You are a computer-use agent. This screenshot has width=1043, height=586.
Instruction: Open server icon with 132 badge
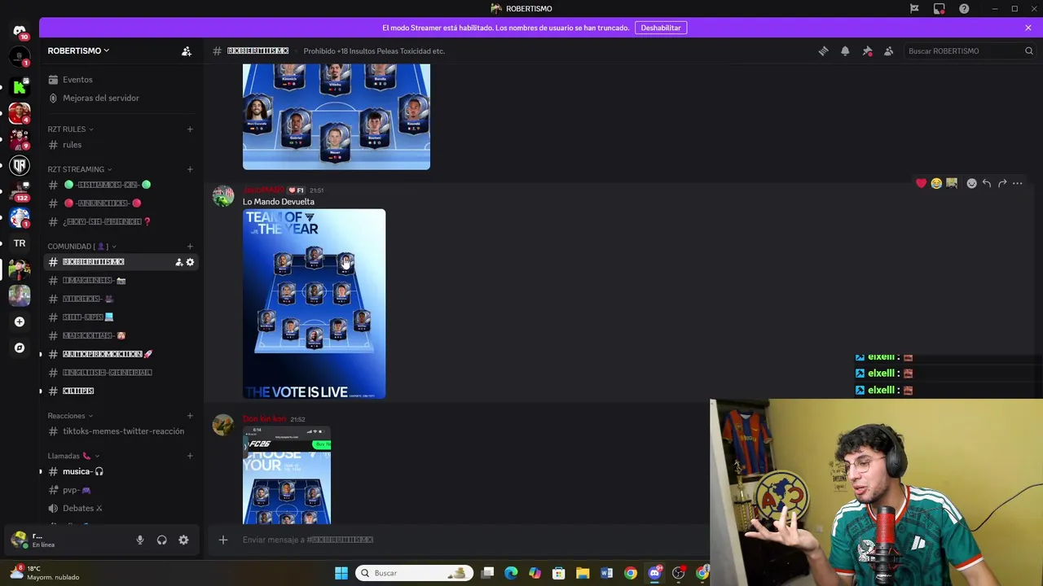[x=20, y=190]
